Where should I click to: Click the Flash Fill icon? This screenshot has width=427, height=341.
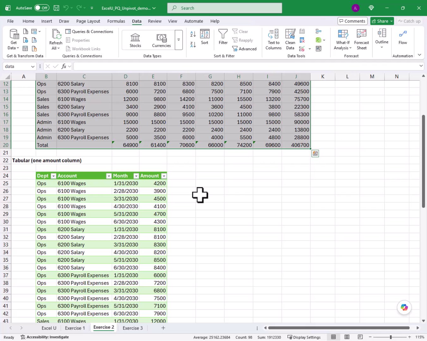pos(302,32)
